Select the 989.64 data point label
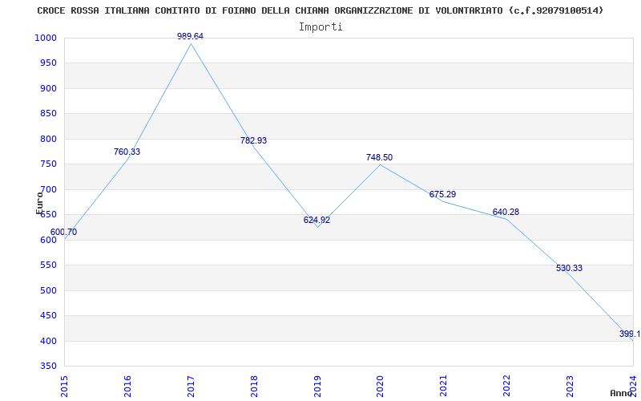This screenshot has height=401, width=641. (190, 36)
